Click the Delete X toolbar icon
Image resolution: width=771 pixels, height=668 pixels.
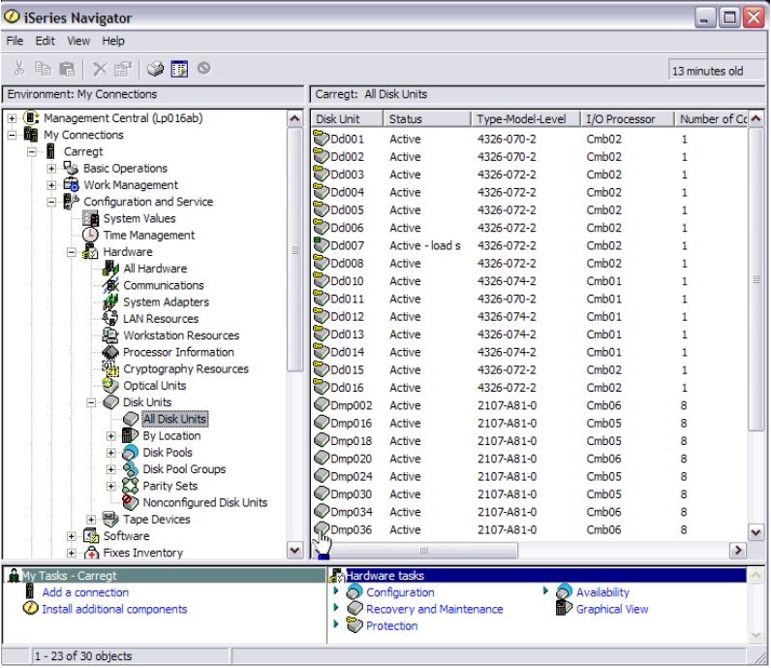(99, 69)
